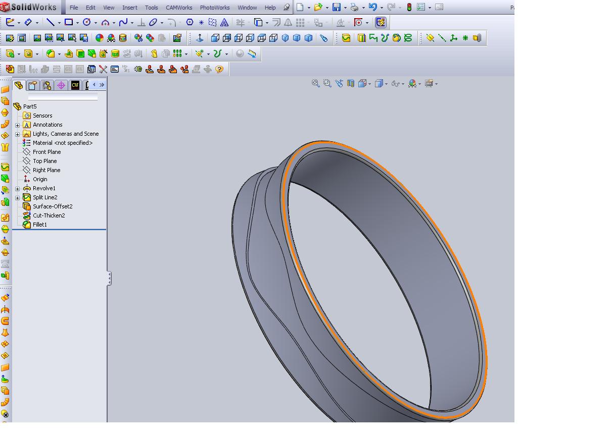The image size is (614, 438).
Task: Show more manager tabs with the double-arrow
Action: tap(102, 85)
